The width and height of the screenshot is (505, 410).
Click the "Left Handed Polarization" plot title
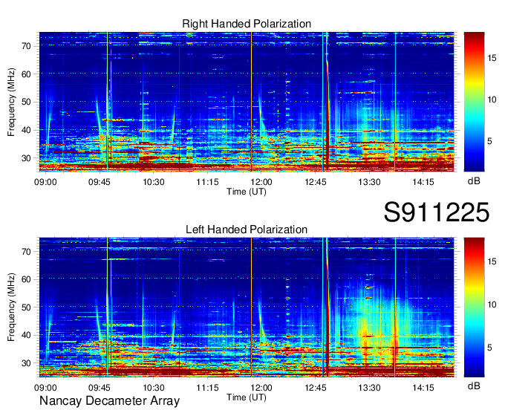click(x=247, y=230)
